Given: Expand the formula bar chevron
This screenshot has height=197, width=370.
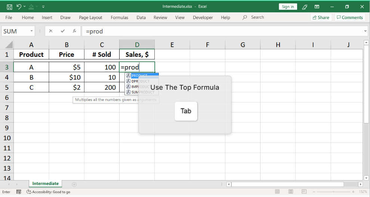Looking at the screenshot, I should point(365,31).
